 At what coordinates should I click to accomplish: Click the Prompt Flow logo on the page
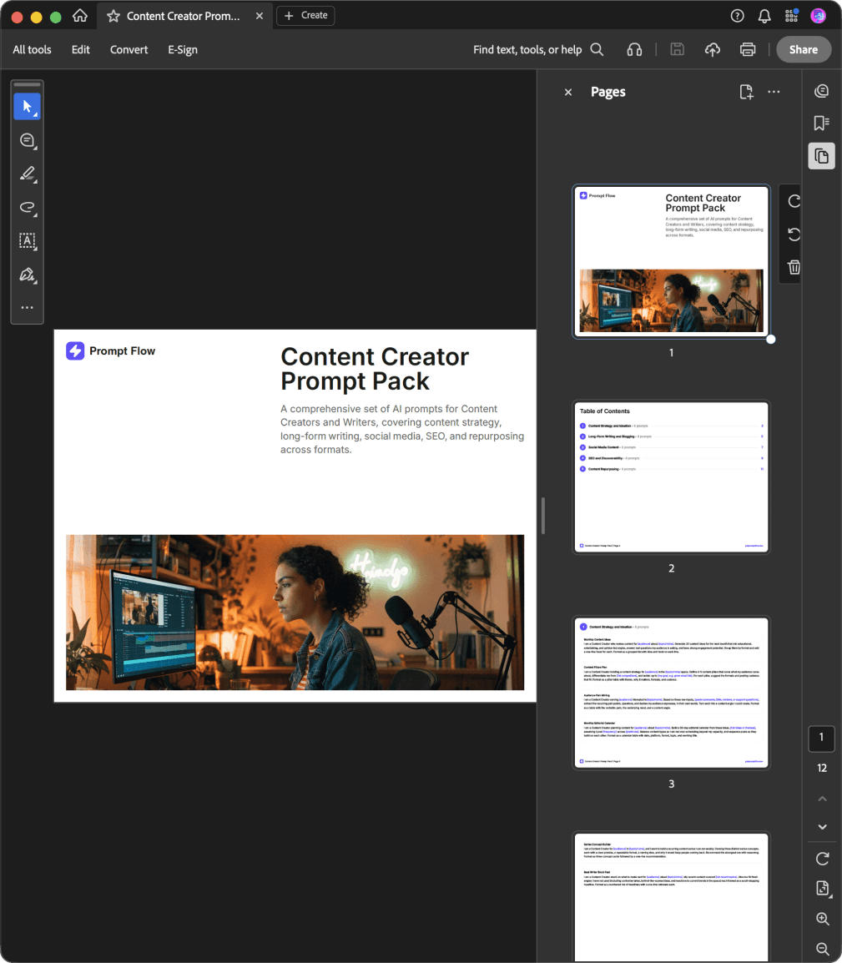pyautogui.click(x=110, y=350)
